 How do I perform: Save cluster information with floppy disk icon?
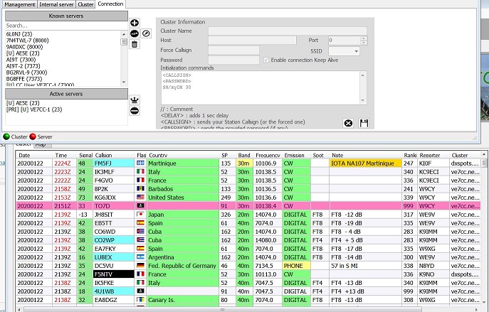click(364, 123)
